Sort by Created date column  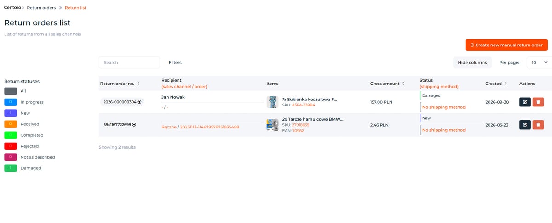506,84
